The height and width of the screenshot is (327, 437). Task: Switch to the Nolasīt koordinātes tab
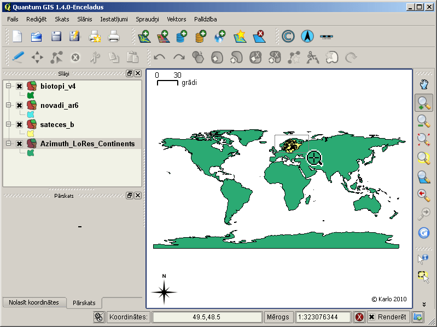pyautogui.click(x=34, y=302)
